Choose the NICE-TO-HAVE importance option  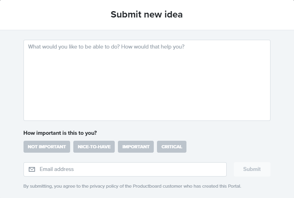[94, 147]
